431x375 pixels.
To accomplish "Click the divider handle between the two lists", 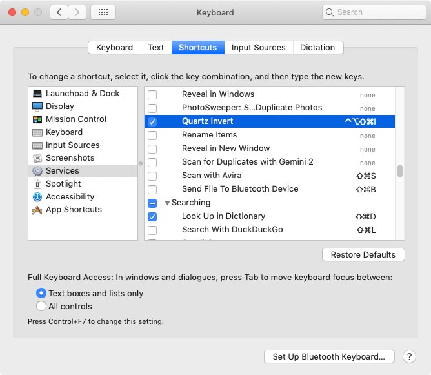I will point(141,163).
